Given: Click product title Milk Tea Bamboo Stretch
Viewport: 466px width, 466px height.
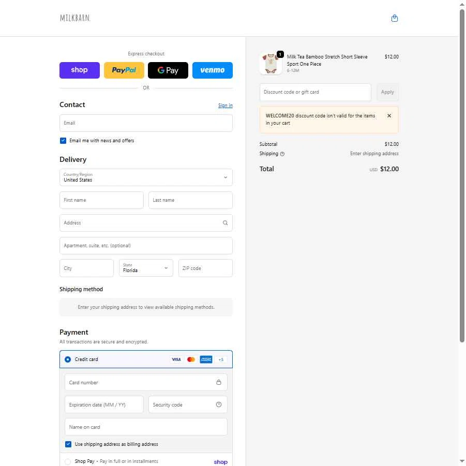Looking at the screenshot, I should [327, 61].
